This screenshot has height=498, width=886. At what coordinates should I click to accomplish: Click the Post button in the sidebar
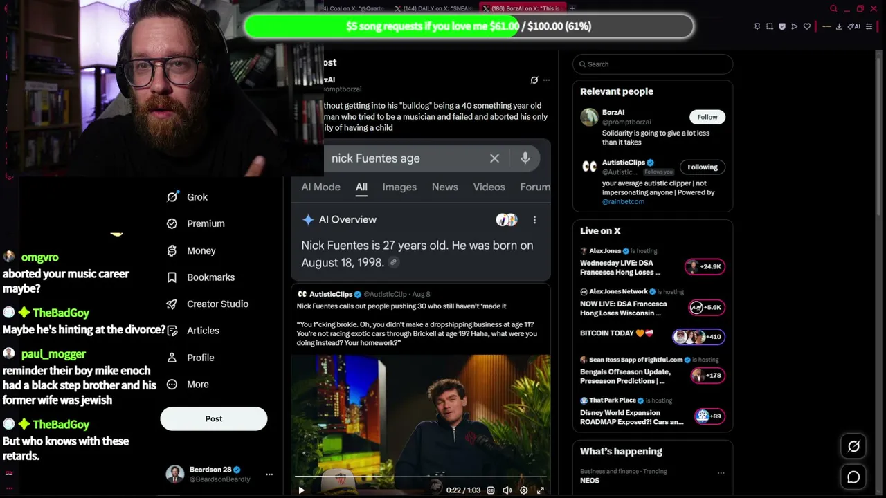(x=214, y=418)
